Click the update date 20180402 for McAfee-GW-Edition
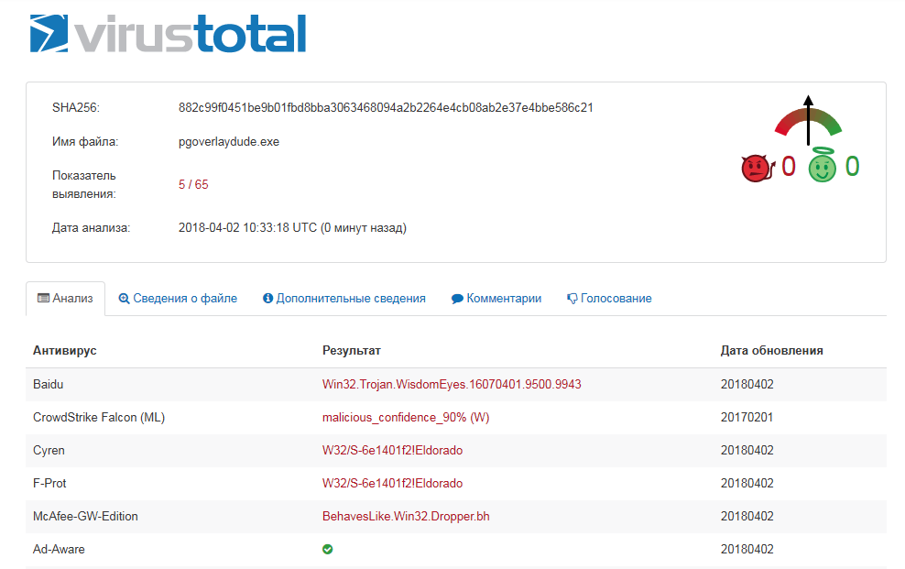This screenshot has height=569, width=905. click(747, 516)
